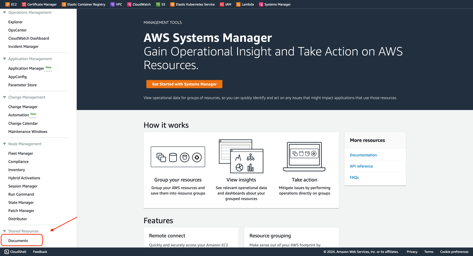Open Inventory in the sidebar
Image resolution: width=473 pixels, height=256 pixels.
(16, 170)
